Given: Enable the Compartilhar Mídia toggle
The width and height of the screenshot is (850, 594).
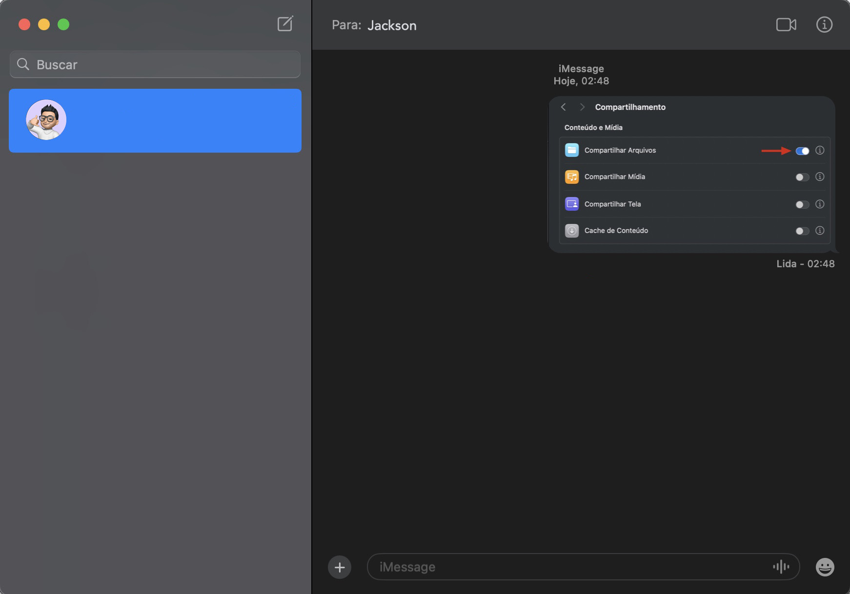Looking at the screenshot, I should point(802,177).
